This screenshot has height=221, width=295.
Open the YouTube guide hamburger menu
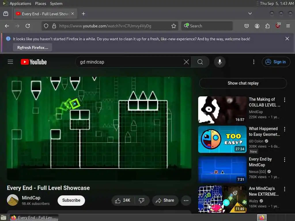10,62
